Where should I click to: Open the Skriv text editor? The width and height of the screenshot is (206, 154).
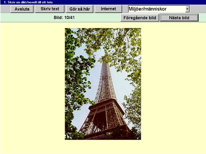coord(50,9)
